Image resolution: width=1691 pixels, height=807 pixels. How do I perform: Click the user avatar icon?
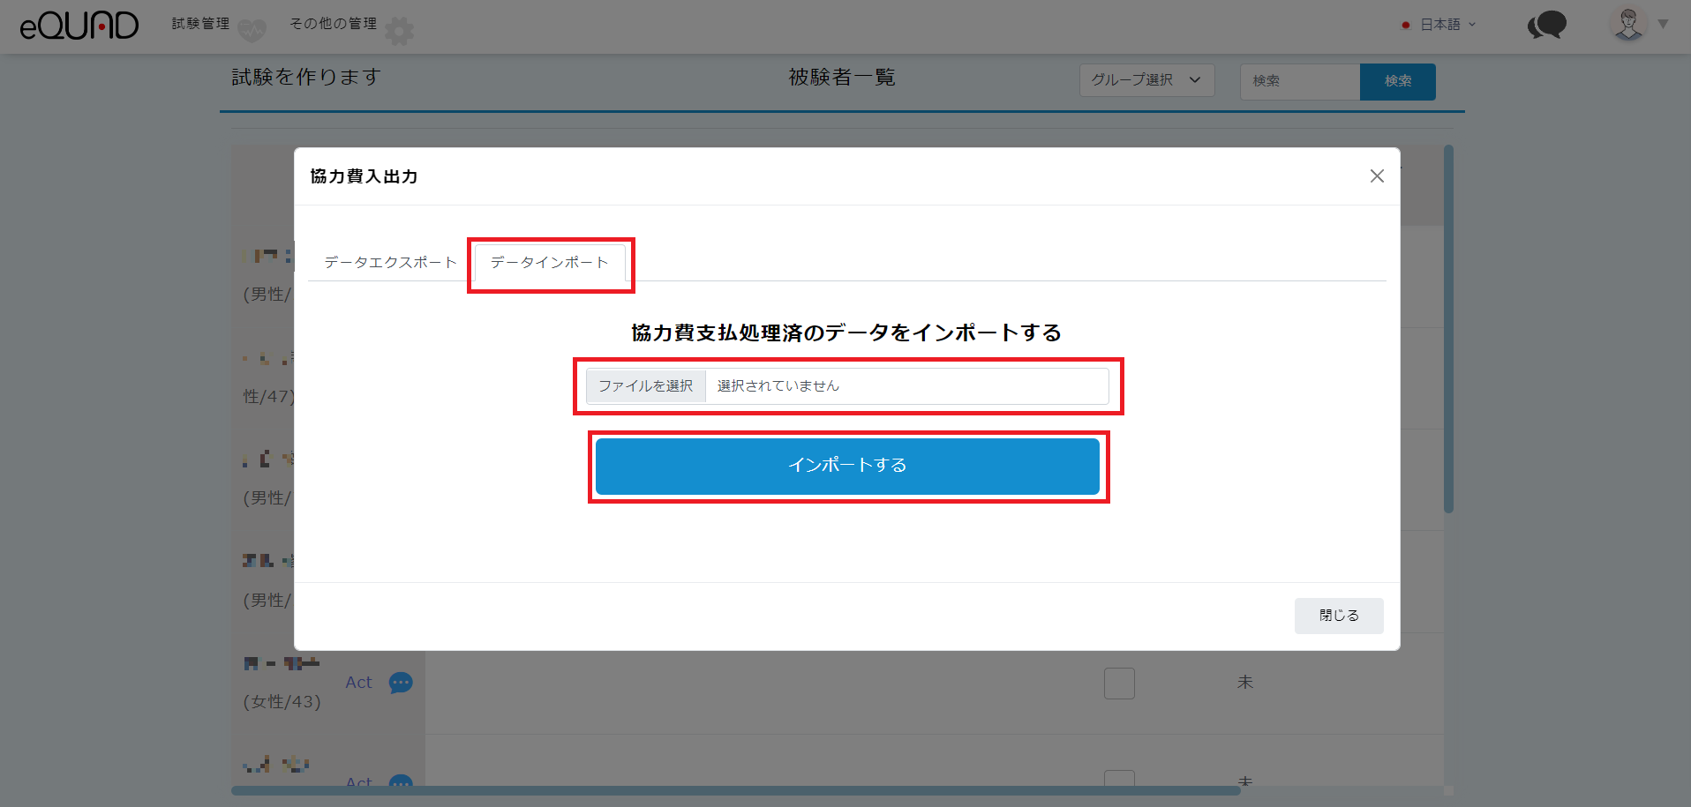pyautogui.click(x=1628, y=24)
